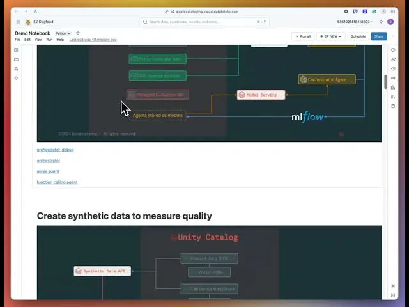This screenshot has height=307, width=409.
Task: Open the View menu
Action: (38, 40)
